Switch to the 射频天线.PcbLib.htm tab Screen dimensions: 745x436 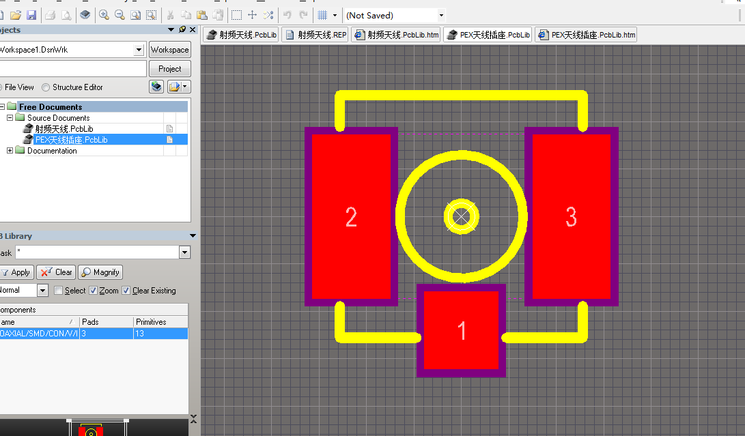(396, 35)
